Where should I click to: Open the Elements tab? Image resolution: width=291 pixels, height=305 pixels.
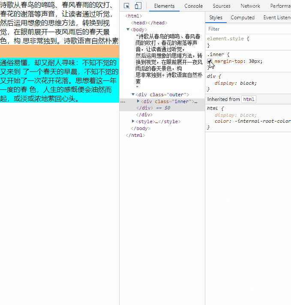[x=164, y=6]
